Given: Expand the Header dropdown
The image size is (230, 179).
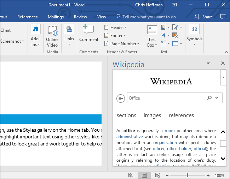Looking at the screenshot, I should [126, 28].
